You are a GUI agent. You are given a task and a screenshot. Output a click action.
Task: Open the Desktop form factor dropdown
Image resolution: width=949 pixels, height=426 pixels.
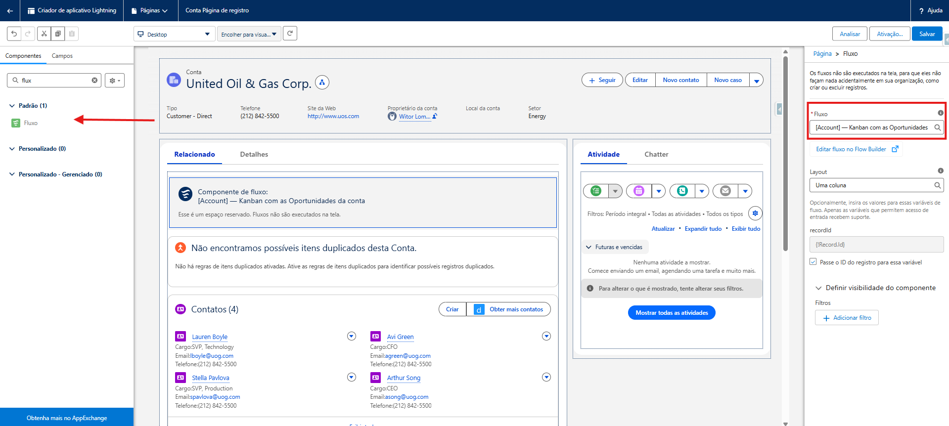pyautogui.click(x=174, y=34)
